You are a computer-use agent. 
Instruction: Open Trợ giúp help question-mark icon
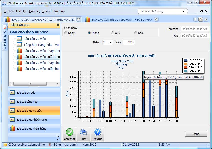click(97, 132)
